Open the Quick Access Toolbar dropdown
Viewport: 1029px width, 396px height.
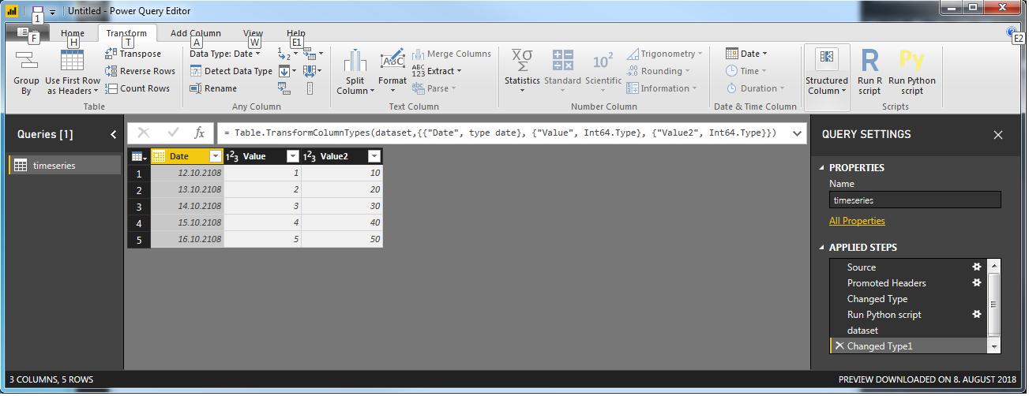[52, 12]
